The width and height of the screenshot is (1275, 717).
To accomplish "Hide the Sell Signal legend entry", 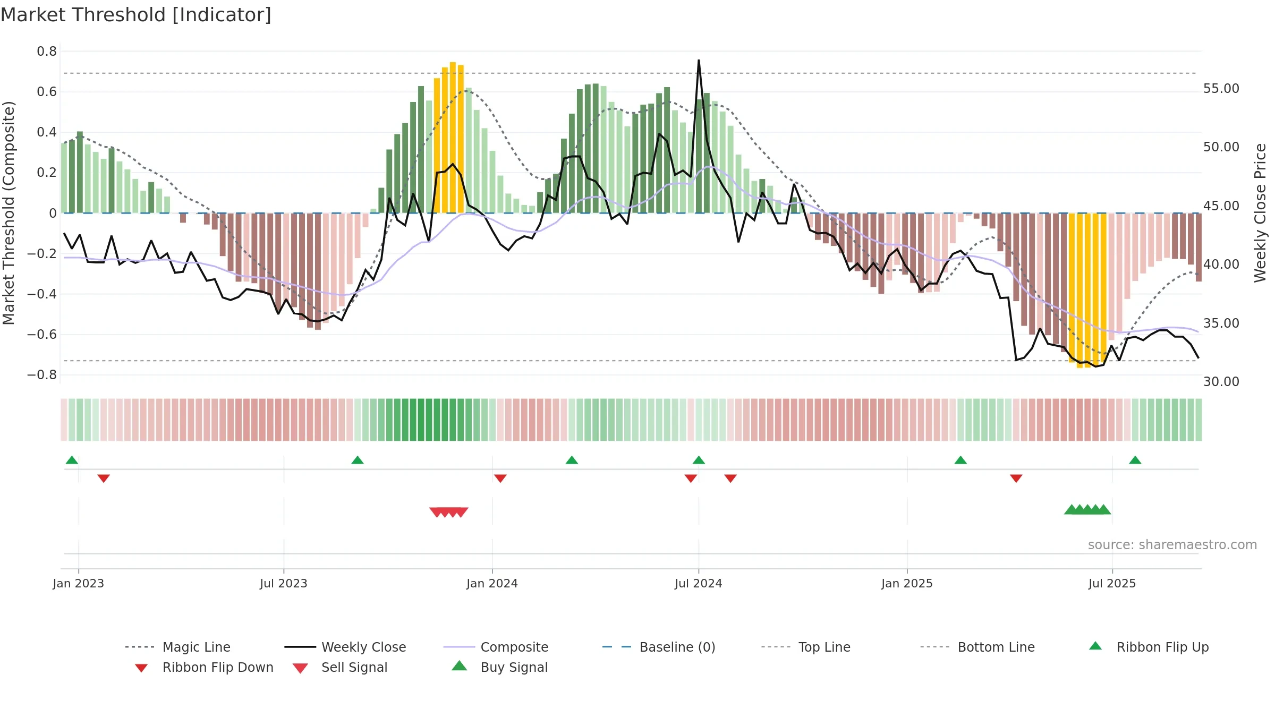I will (340, 667).
